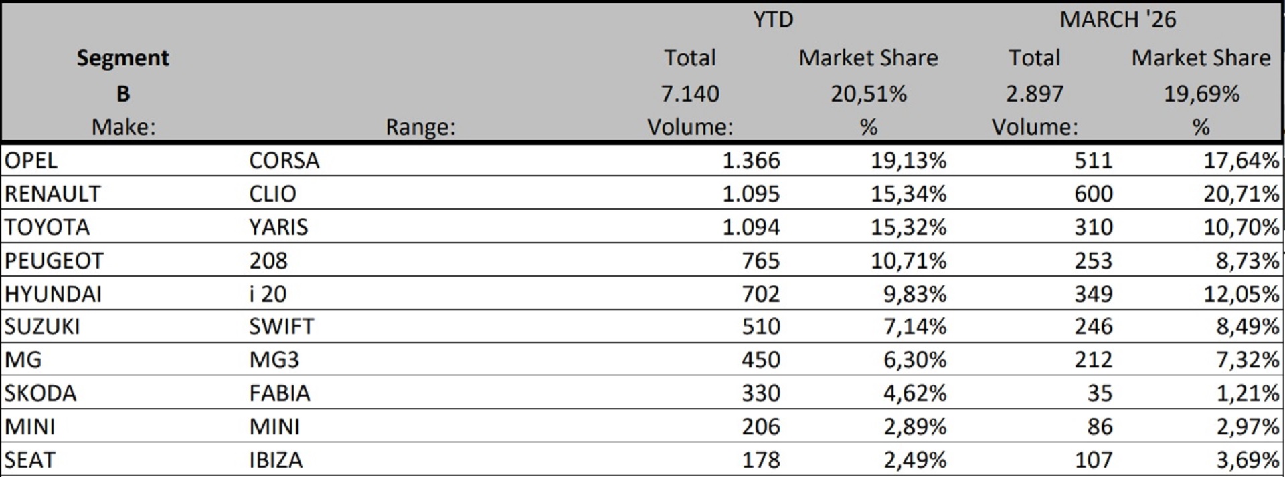Screen dimensions: 1285x477
Task: Click the OPEL make cell
Action: (x=31, y=160)
